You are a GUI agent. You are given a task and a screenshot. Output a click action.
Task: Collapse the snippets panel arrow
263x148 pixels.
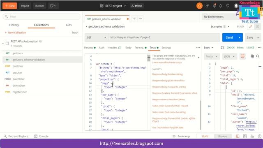pos(199,58)
